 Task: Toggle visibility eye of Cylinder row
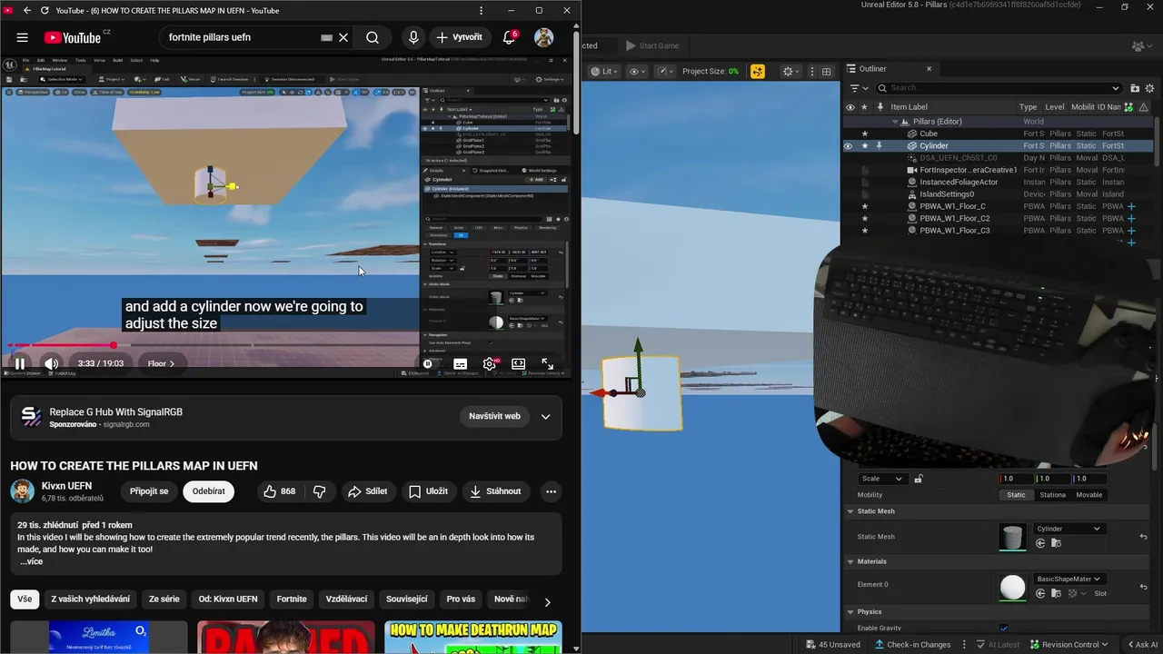[849, 145]
